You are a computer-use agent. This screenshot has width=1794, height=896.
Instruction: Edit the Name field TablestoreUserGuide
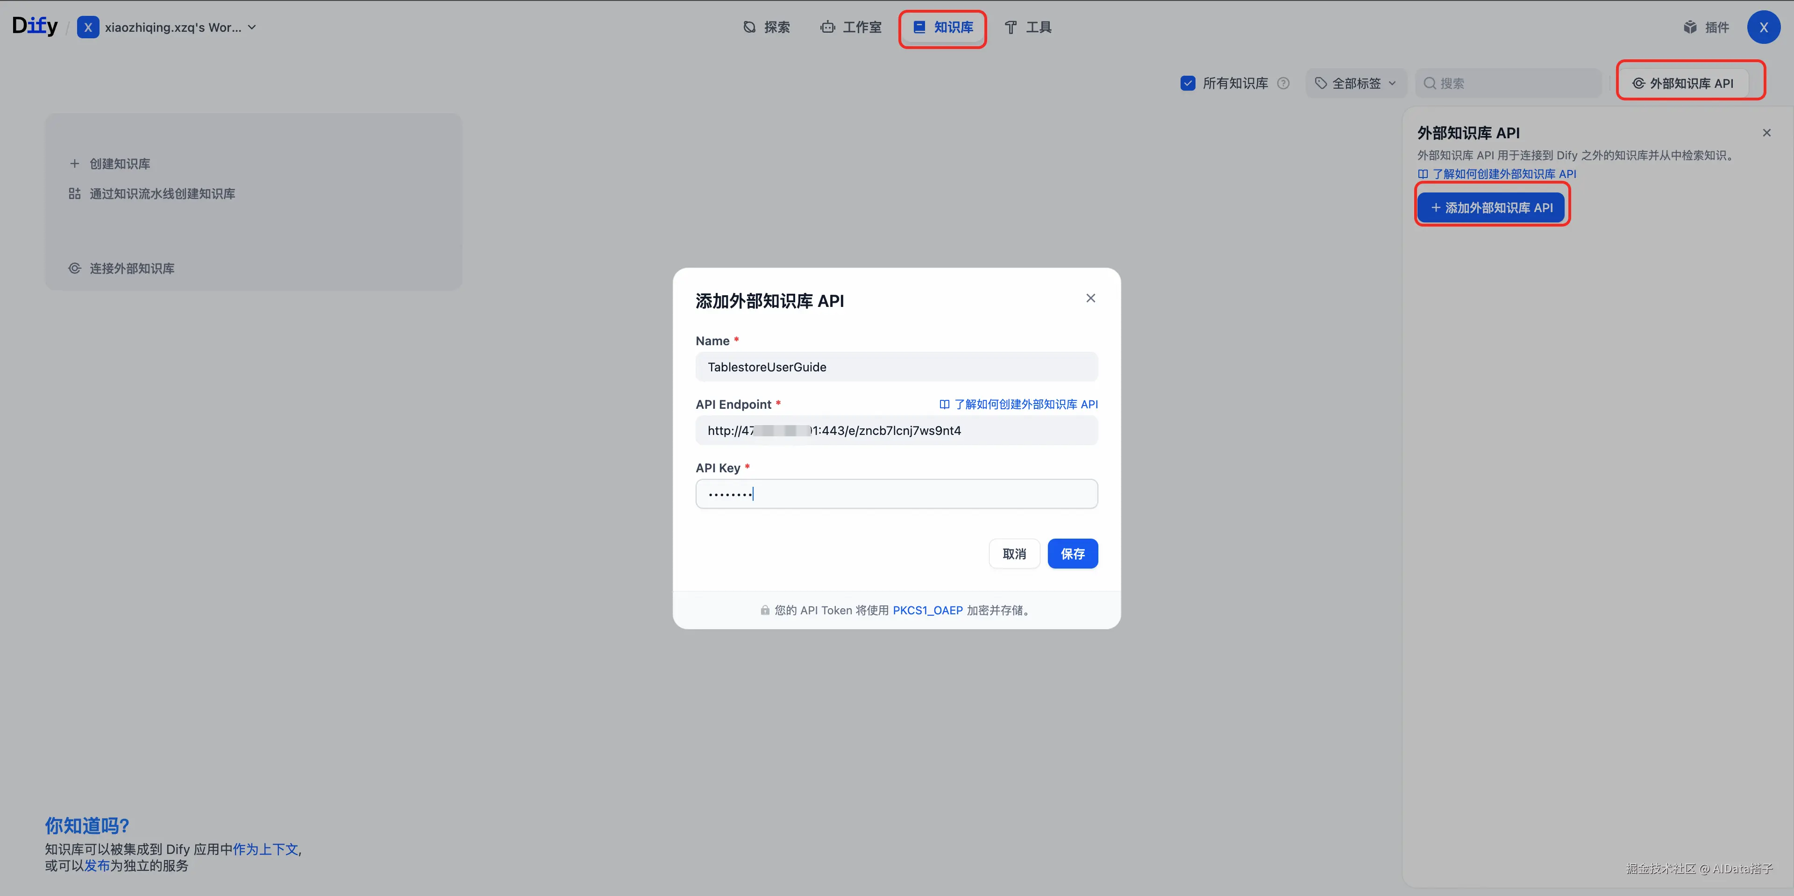[x=897, y=367]
